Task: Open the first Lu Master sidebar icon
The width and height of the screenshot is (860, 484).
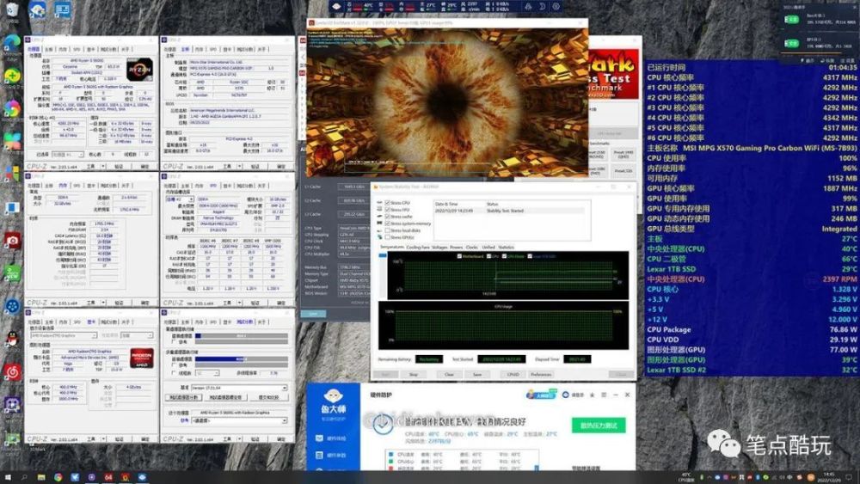Action: tap(319, 438)
